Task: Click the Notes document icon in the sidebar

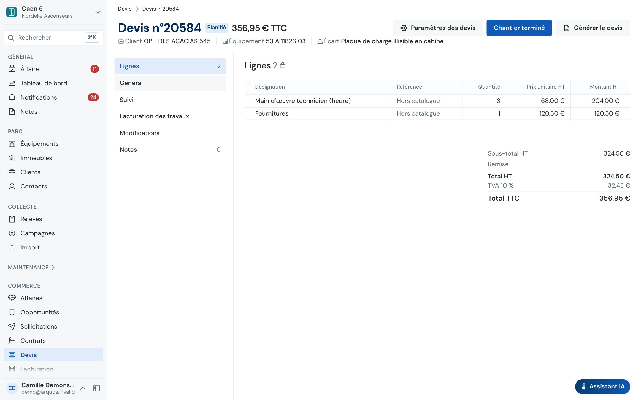Action: pyautogui.click(x=12, y=112)
